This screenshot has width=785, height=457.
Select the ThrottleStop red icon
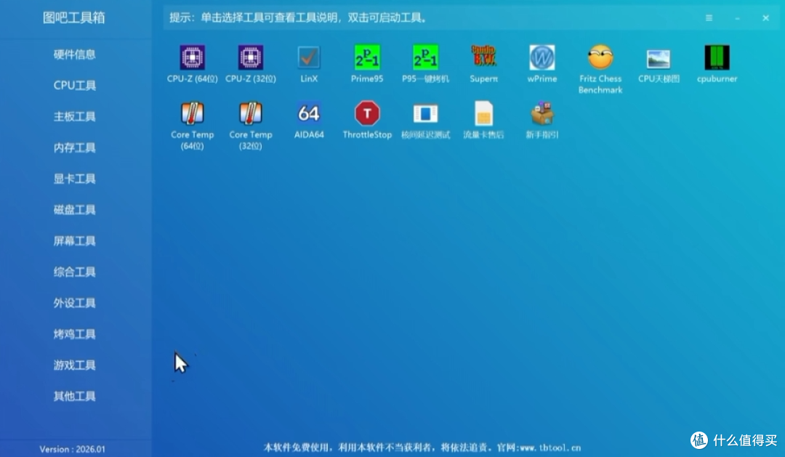click(367, 113)
